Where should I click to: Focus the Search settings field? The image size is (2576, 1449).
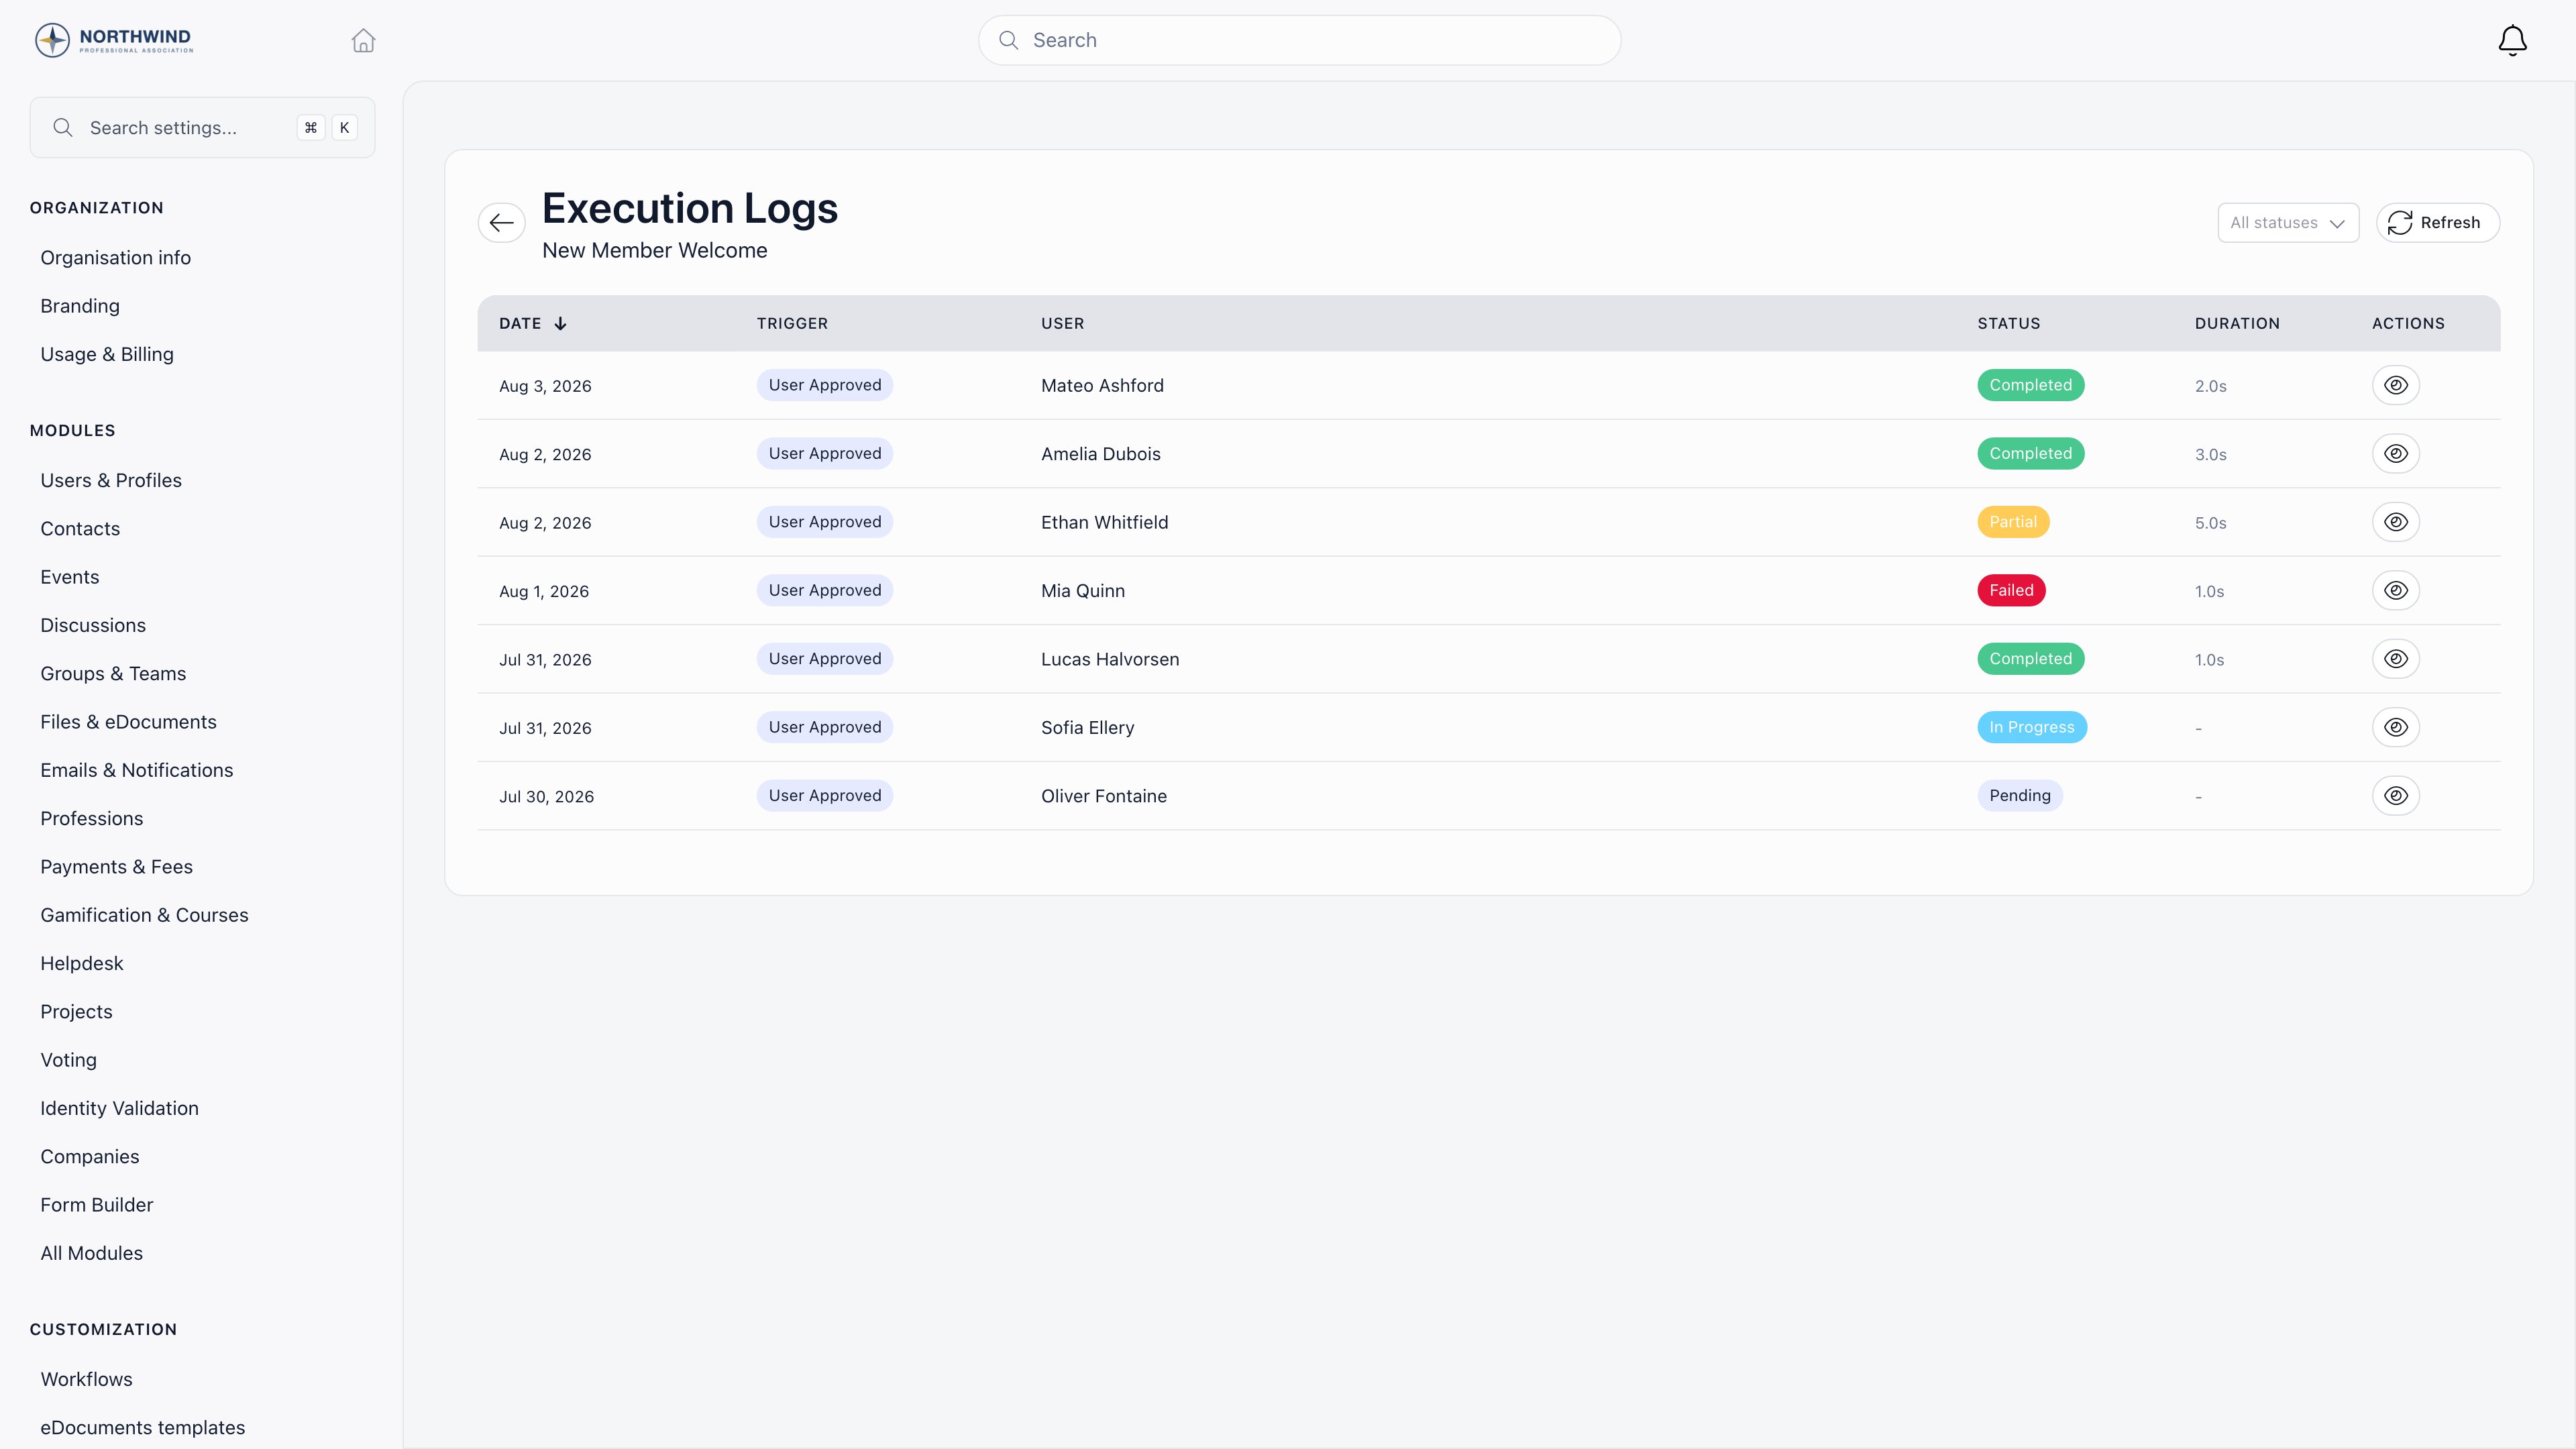(202, 127)
